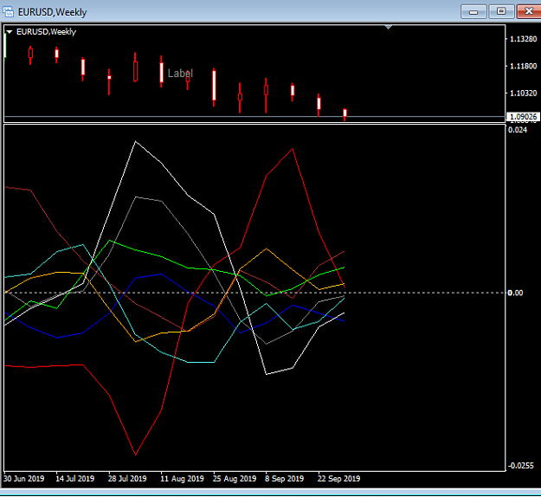Click the 1.09026 current price label
Image resolution: width=541 pixels, height=497 pixels.
tap(523, 117)
